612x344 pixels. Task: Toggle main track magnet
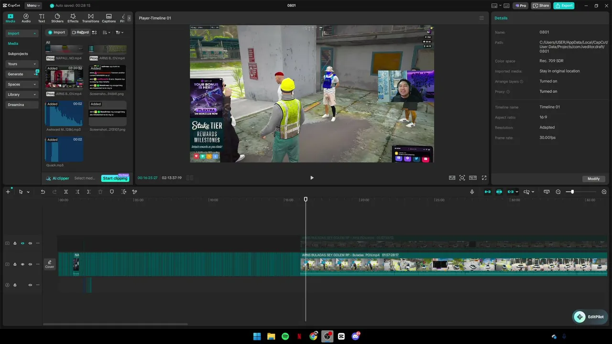tap(488, 192)
